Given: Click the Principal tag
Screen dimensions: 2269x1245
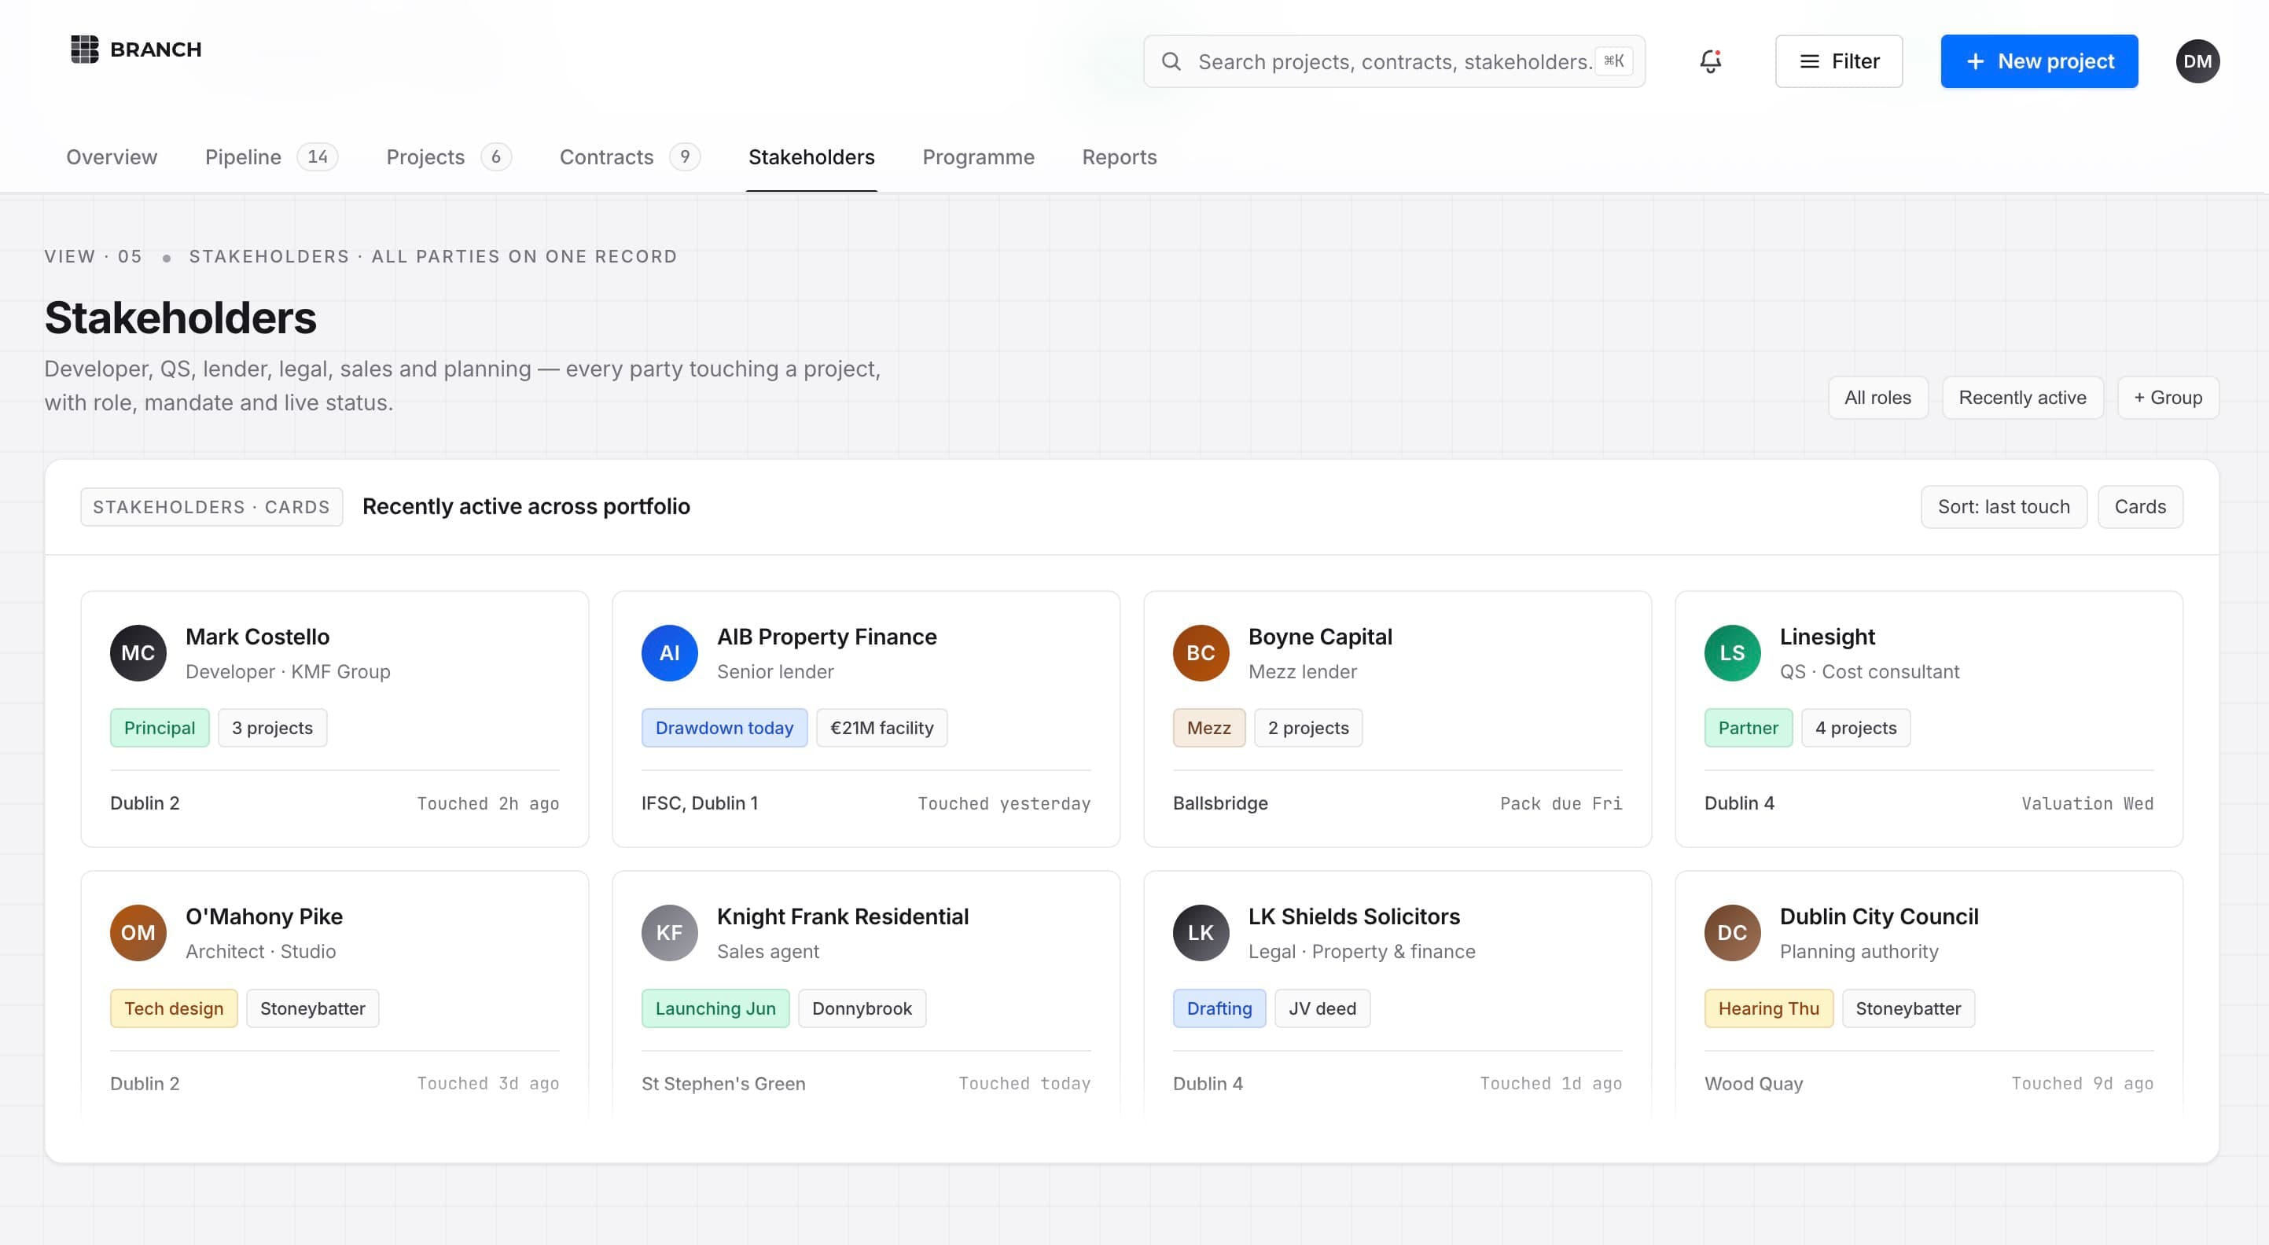Looking at the screenshot, I should point(160,728).
